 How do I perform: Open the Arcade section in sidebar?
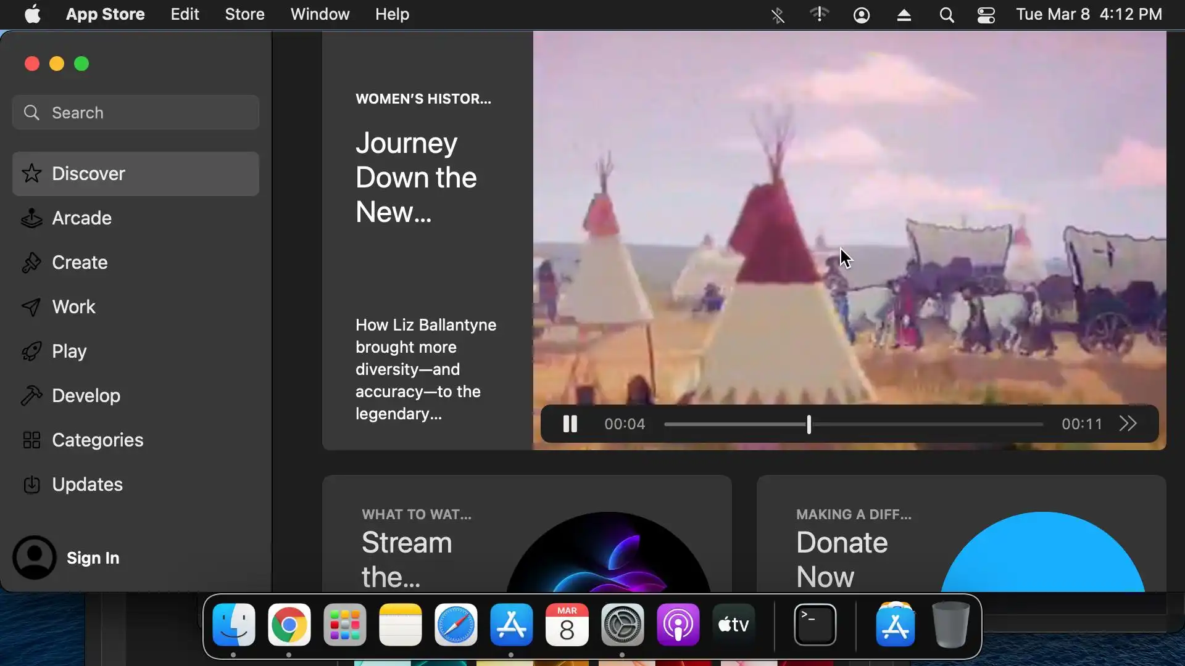tap(81, 218)
